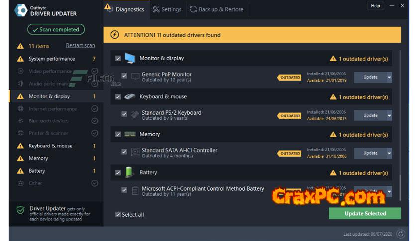Click the monitor icon in Monitor & display header

[x=130, y=58]
